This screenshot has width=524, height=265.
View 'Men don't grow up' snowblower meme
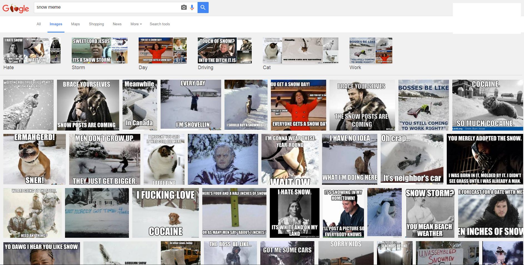[x=104, y=159]
